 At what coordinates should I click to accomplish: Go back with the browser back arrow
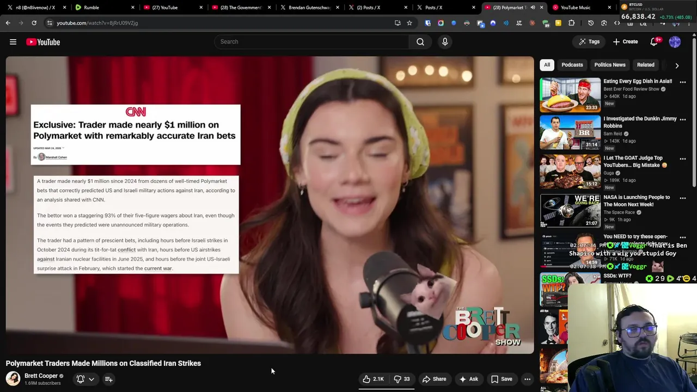click(8, 23)
